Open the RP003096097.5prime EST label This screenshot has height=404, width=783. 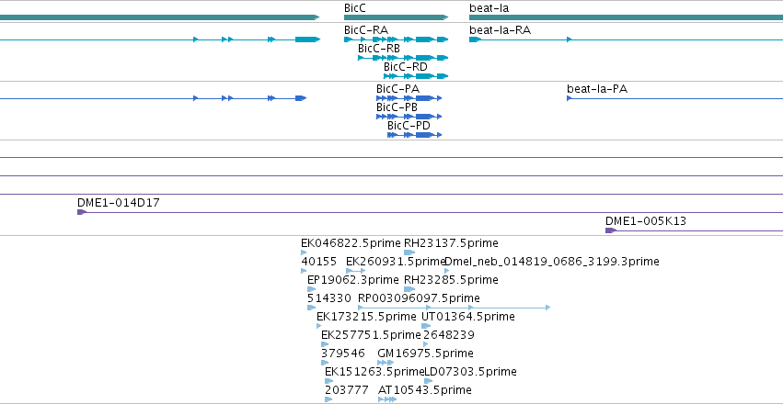[x=419, y=298]
